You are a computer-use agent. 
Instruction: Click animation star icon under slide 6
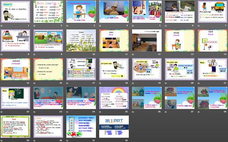166,26
